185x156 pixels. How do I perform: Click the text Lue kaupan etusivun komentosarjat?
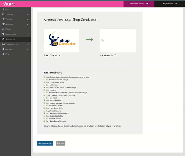61,103
